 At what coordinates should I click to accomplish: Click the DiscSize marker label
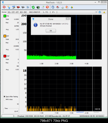[x=96, y=112]
